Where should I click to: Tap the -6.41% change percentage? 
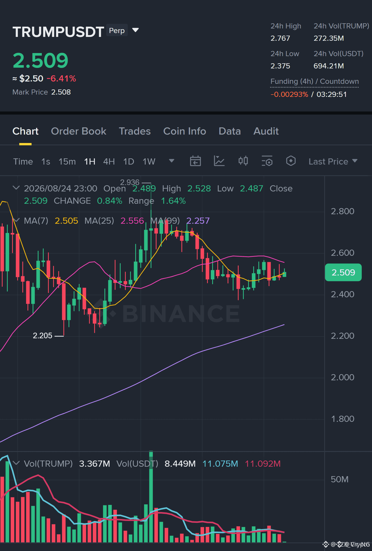61,78
